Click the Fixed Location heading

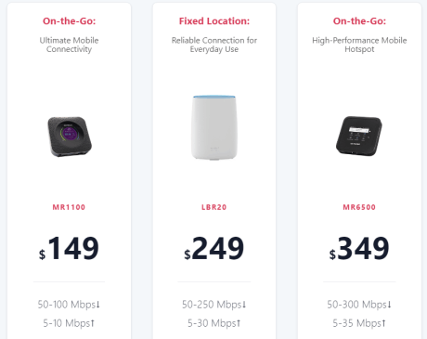point(214,21)
